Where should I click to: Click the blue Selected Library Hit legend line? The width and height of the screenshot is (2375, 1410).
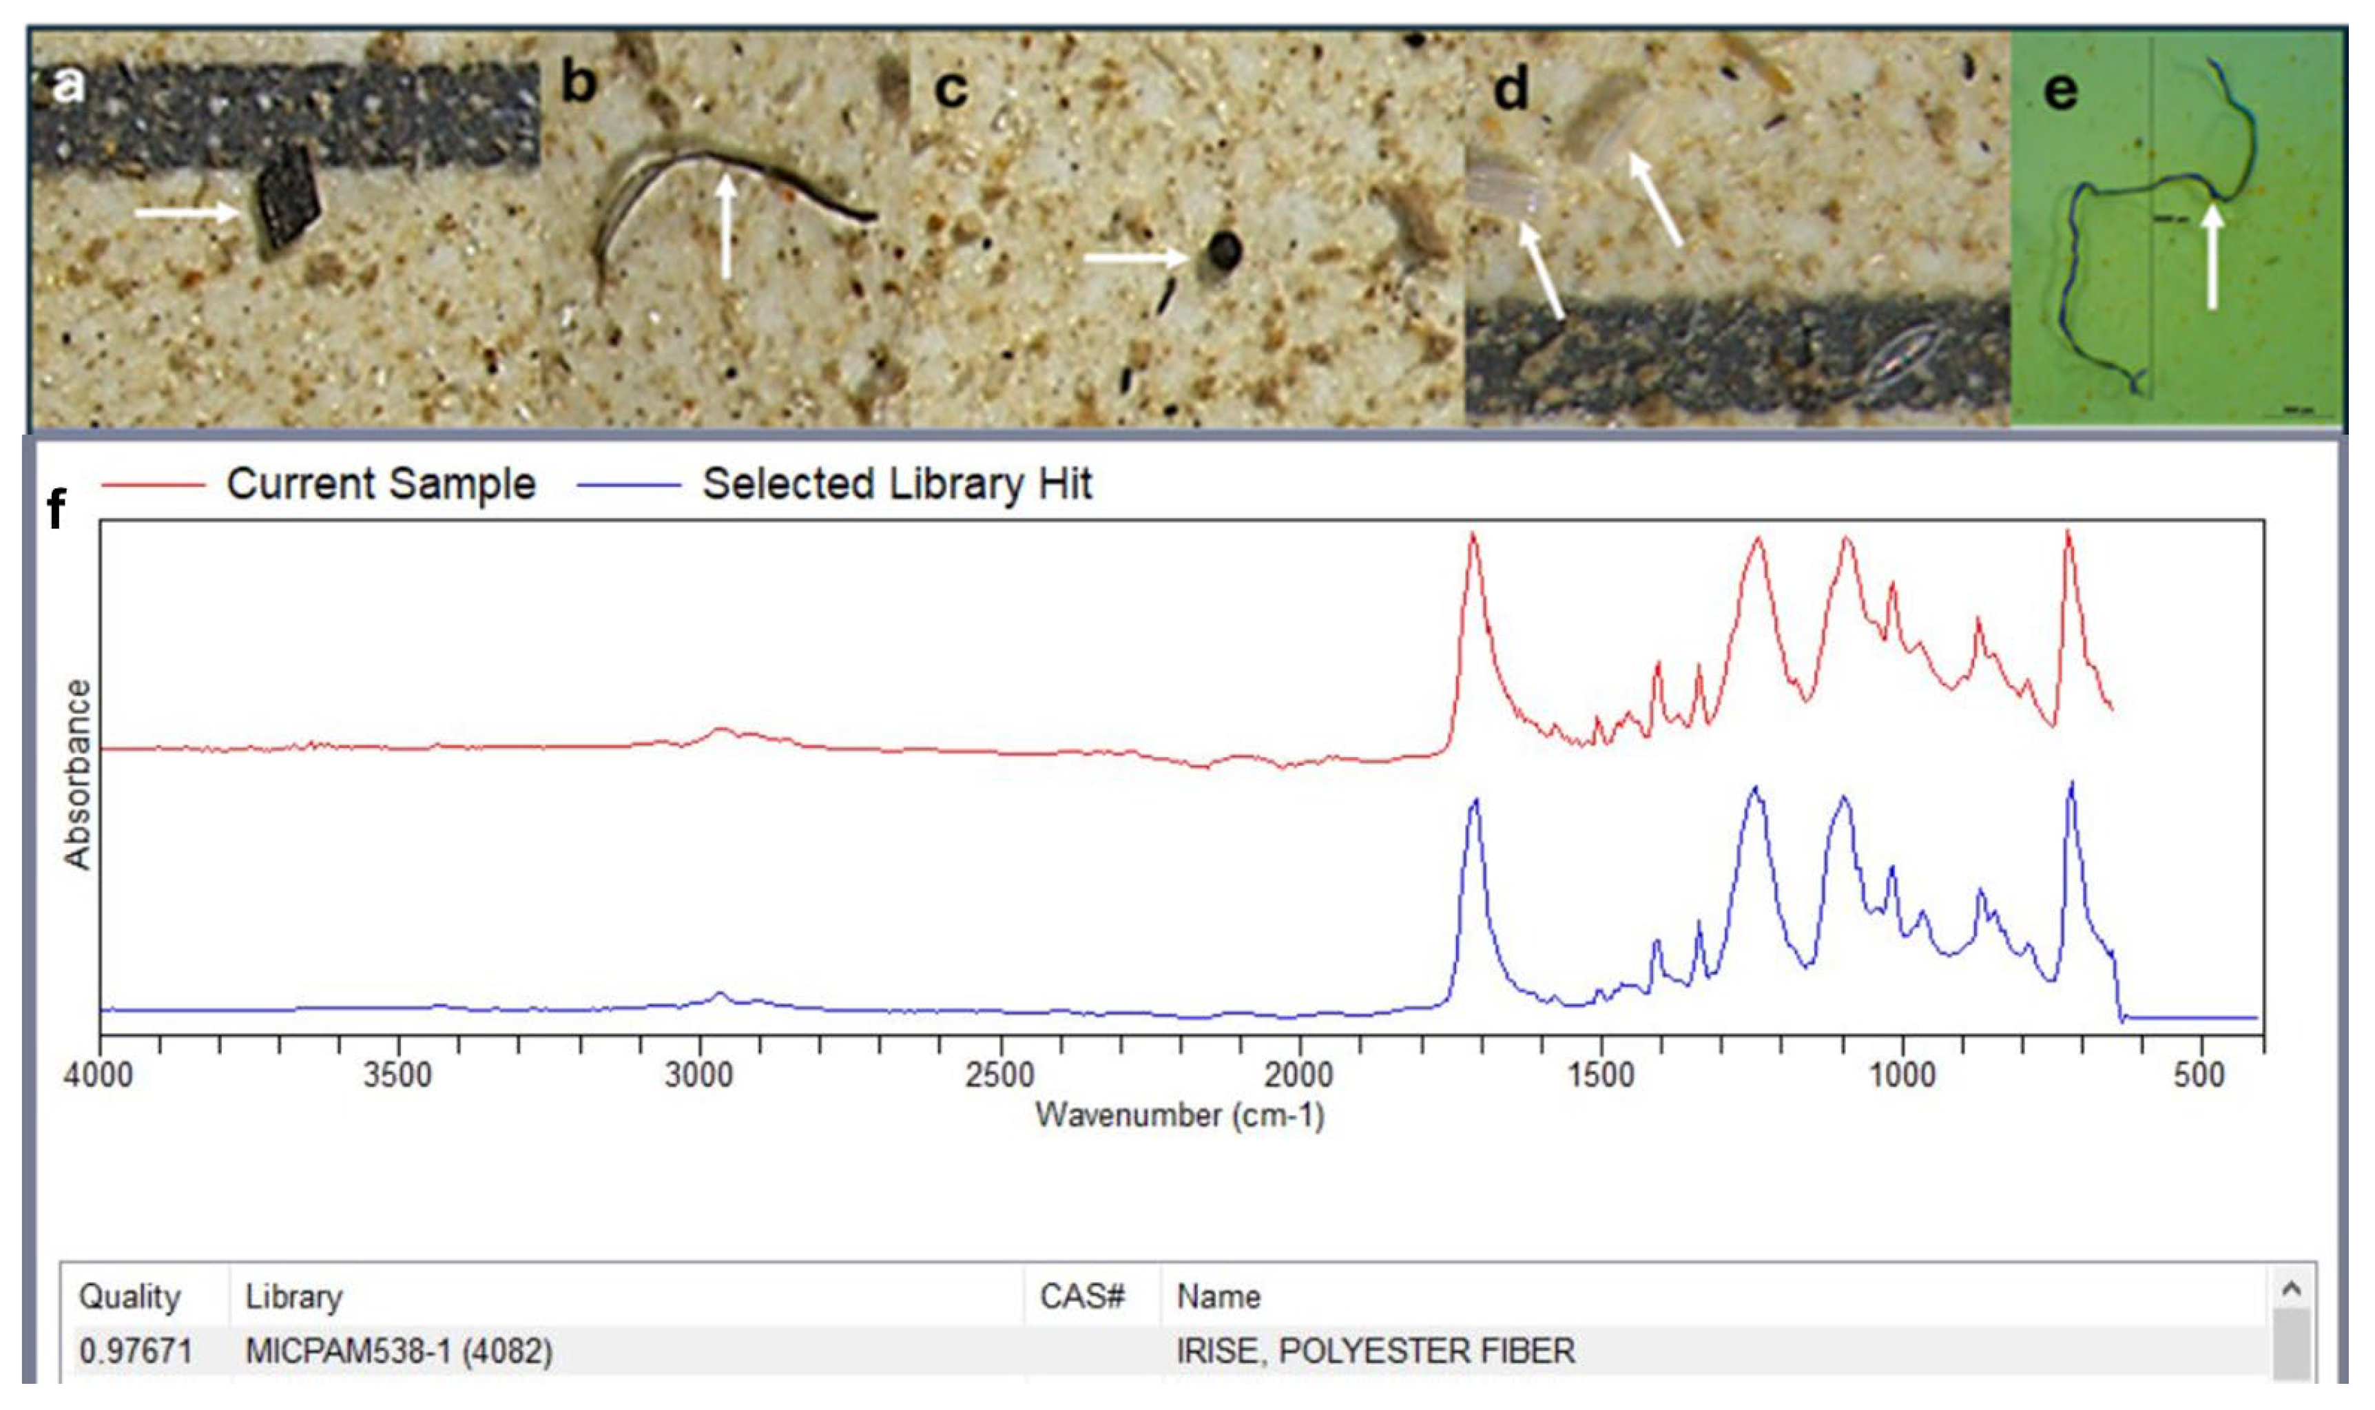coord(628,486)
